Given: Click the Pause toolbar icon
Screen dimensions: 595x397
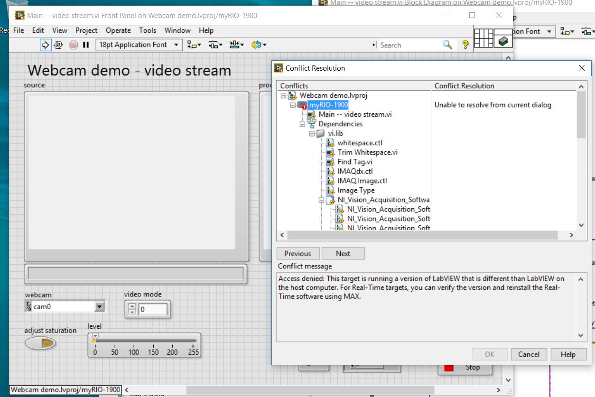Looking at the screenshot, I should pos(86,45).
